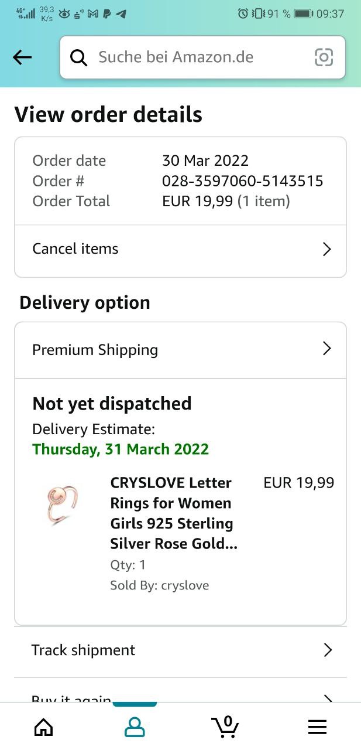Screen dimensions: 361x750
Task: Open the shopping cart icon
Action: (x=225, y=727)
